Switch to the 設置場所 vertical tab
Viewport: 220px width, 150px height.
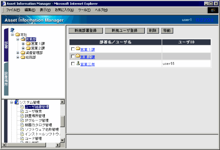pos(6,79)
